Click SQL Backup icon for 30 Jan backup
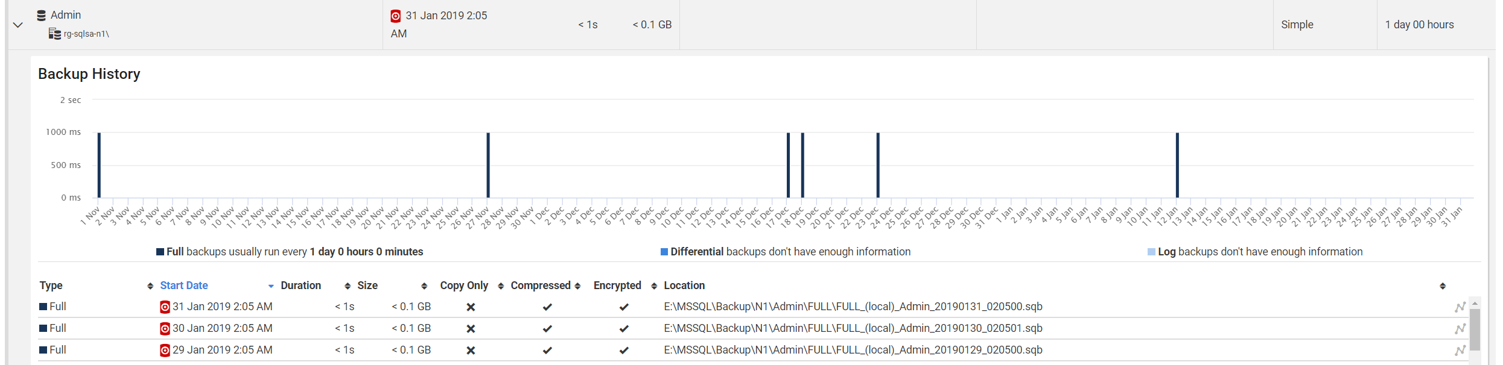Viewport: 1503px width, 365px height. click(x=165, y=329)
